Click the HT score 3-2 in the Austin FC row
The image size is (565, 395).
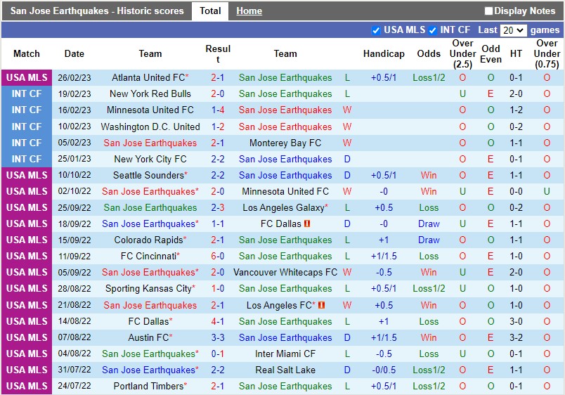point(516,337)
